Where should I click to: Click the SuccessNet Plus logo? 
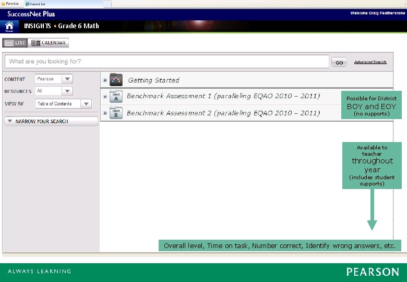click(31, 14)
